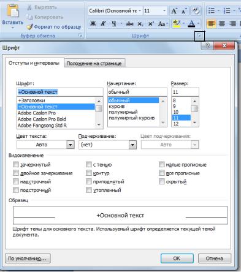This screenshot has width=241, height=272.
Task: Select Adobe Fangsong Std R font
Action: (56, 126)
